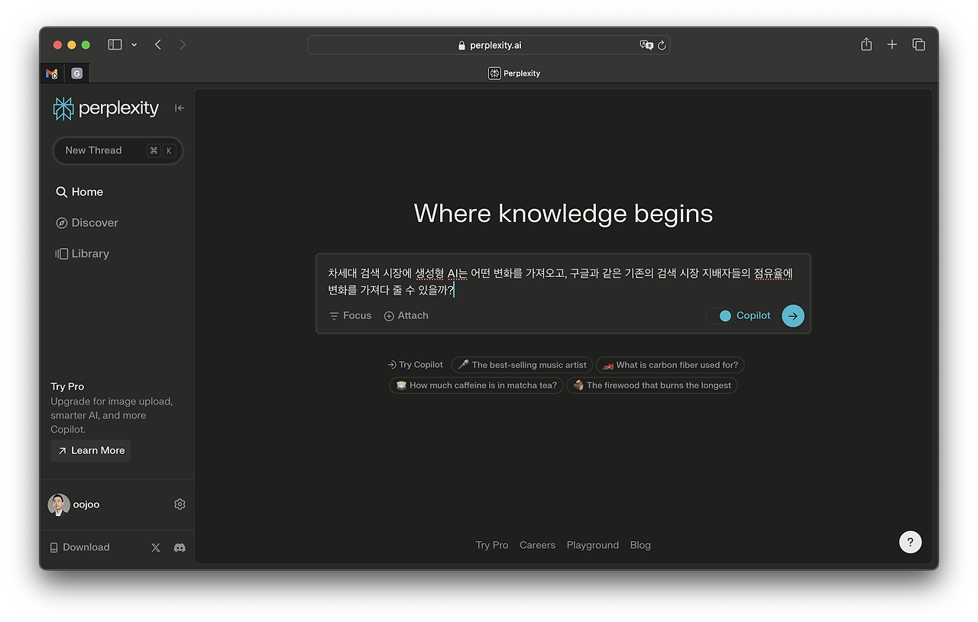Viewport: 978px width, 622px height.
Task: Switch to the pinned Gmail tab
Action: pyautogui.click(x=52, y=74)
